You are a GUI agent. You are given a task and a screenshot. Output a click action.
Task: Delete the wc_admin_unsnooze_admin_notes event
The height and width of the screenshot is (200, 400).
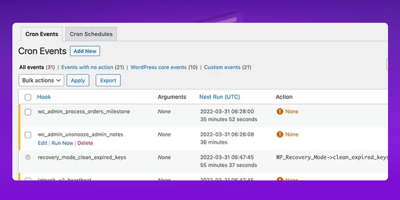tap(85, 143)
